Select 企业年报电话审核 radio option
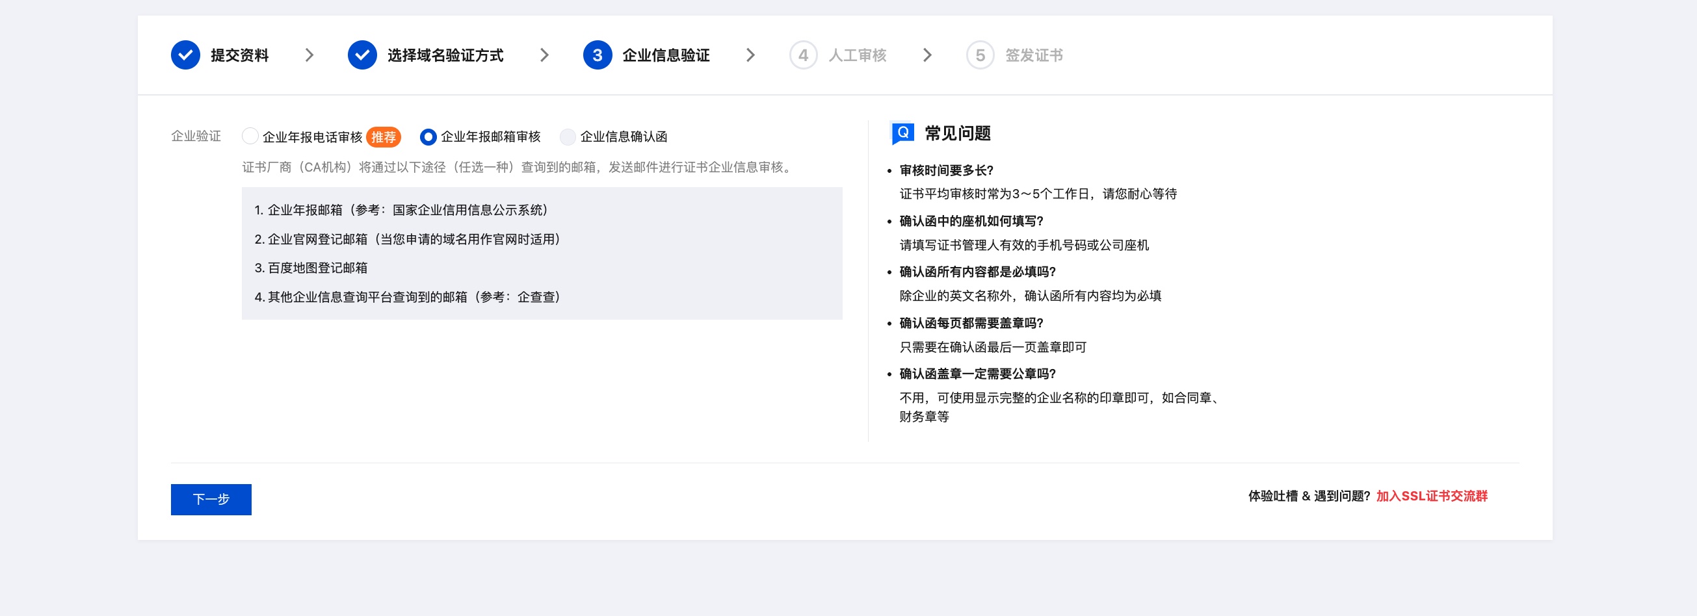 (250, 136)
